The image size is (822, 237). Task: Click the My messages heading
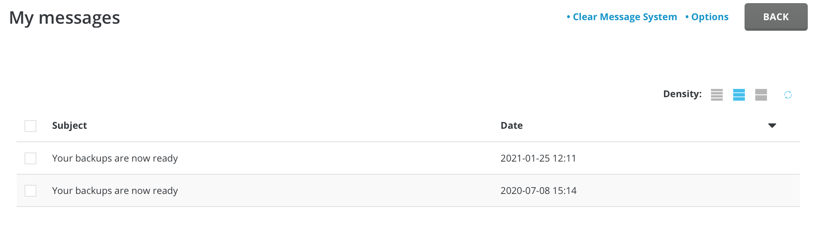[x=64, y=18]
